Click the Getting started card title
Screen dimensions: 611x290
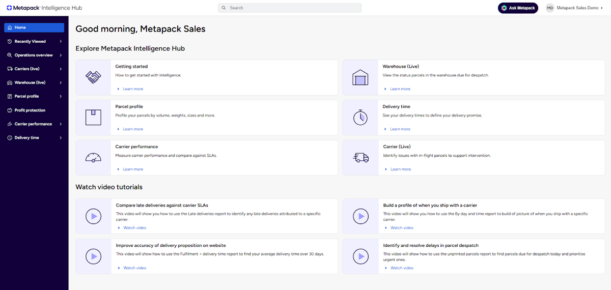tap(131, 66)
